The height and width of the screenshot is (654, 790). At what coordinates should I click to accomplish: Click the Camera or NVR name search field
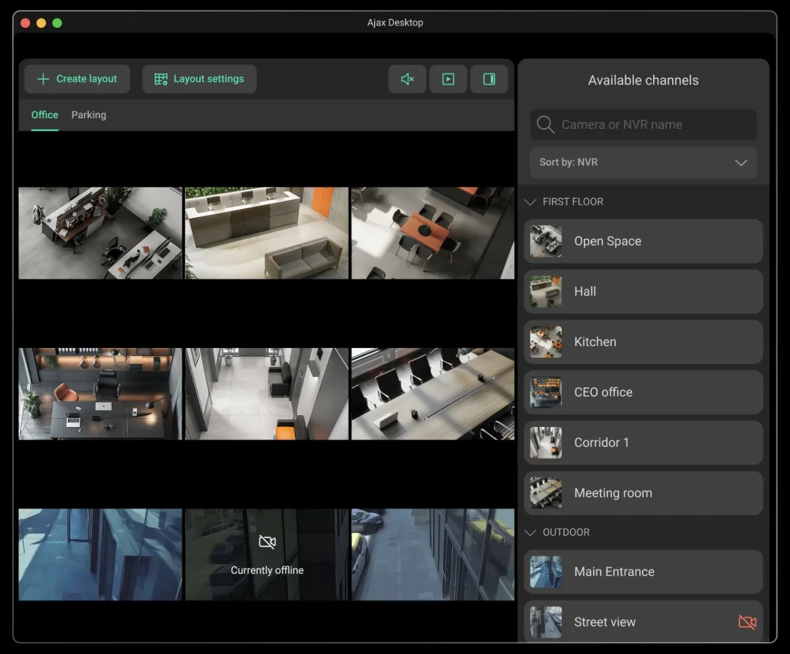[643, 124]
